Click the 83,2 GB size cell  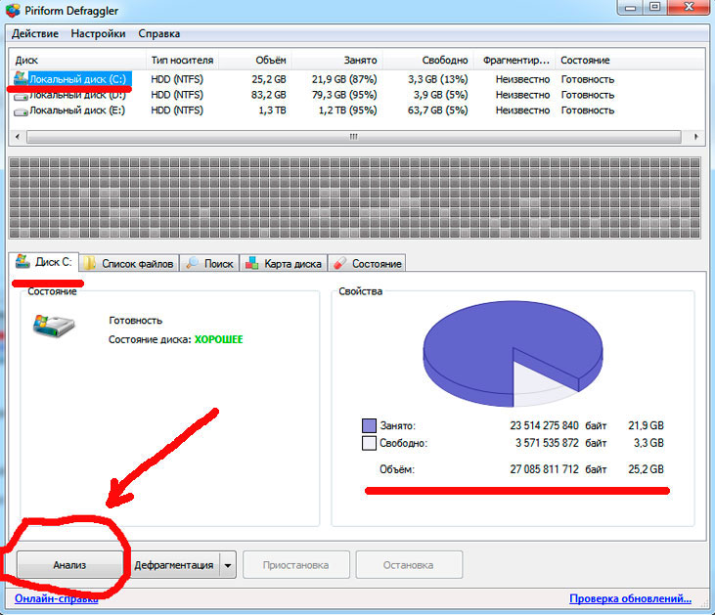coord(269,95)
